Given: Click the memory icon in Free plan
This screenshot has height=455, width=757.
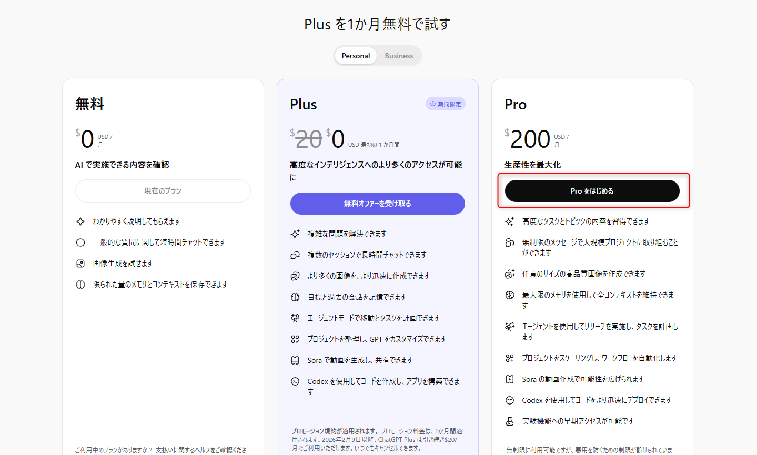Looking at the screenshot, I should 80,285.
